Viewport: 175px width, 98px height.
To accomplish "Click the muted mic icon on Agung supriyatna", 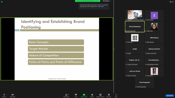I will pyautogui.click(x=146, y=53).
